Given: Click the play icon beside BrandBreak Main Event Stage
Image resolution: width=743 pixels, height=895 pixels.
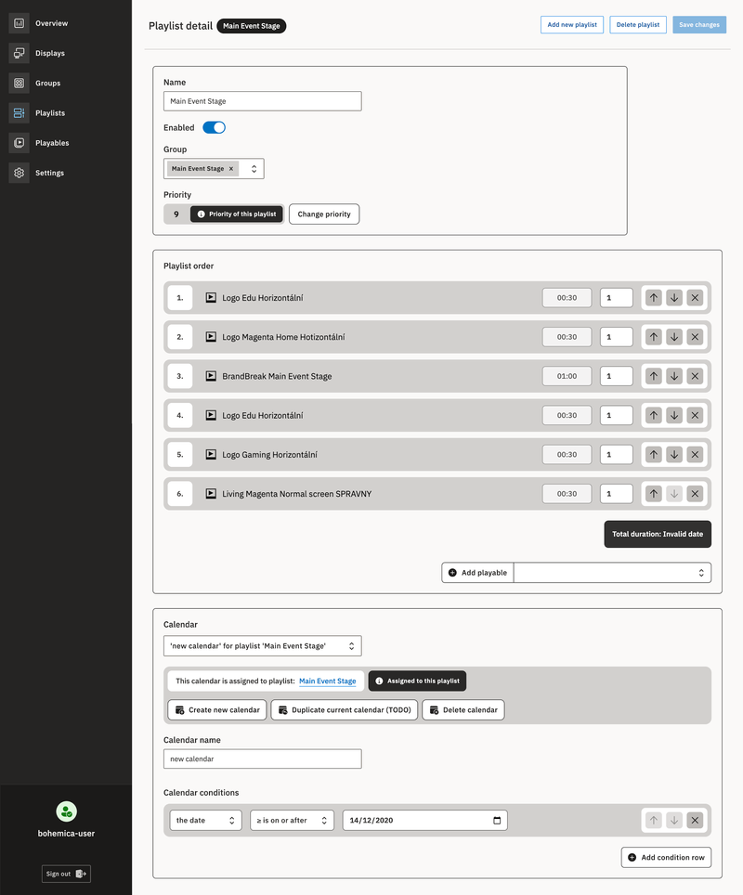Looking at the screenshot, I should [x=211, y=376].
